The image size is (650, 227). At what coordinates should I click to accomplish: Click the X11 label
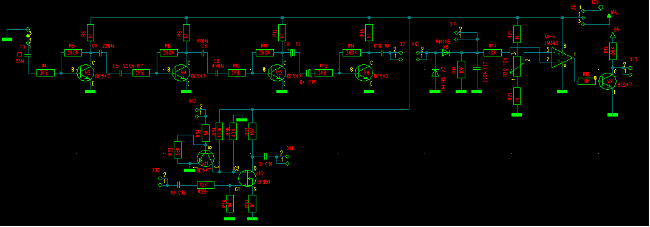tap(290, 148)
